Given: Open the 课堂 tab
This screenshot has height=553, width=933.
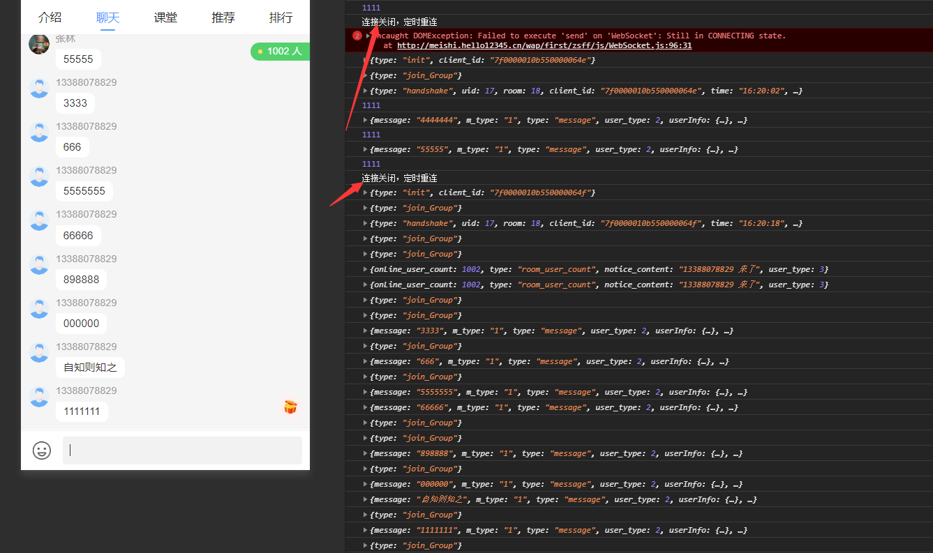Looking at the screenshot, I should pyautogui.click(x=165, y=17).
